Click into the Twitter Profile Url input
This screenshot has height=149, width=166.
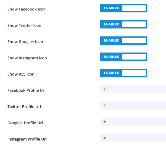(x=133, y=106)
